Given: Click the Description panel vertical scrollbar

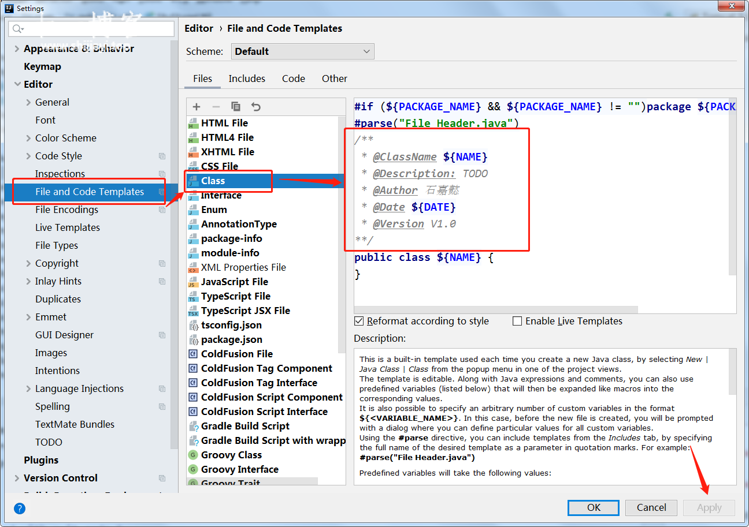Looking at the screenshot, I should pos(732,372).
